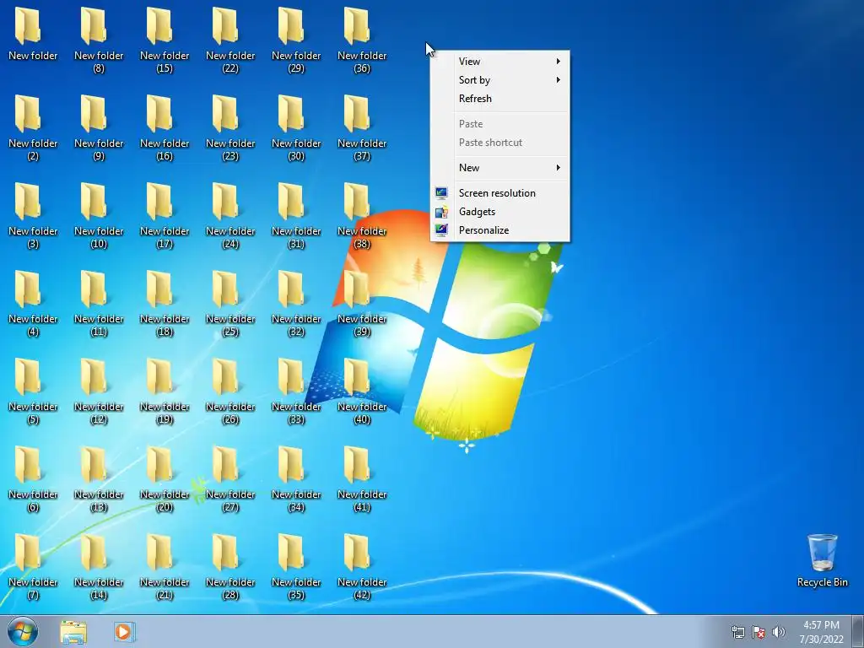
Task: Select the New folder (25) icon
Action: [x=224, y=289]
